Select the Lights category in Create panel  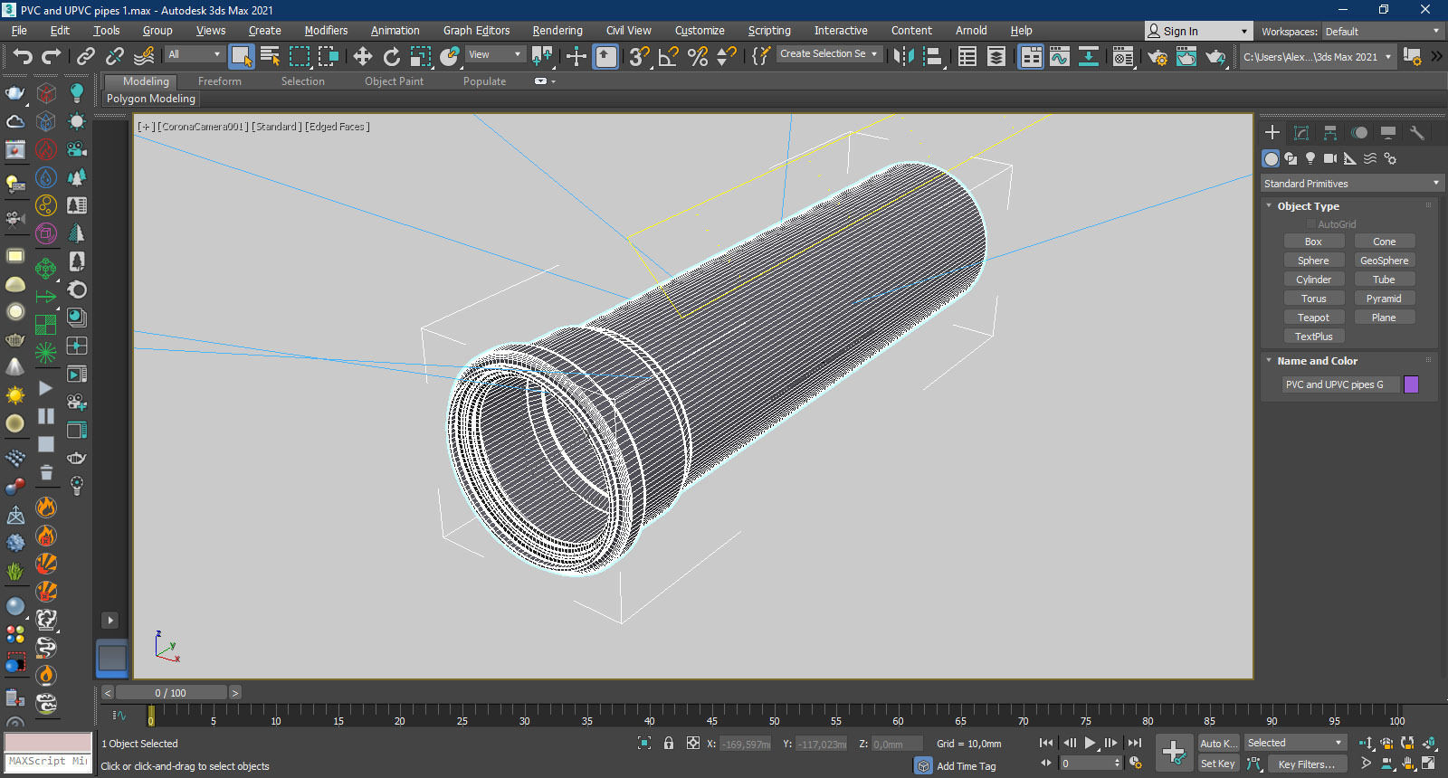click(1310, 158)
